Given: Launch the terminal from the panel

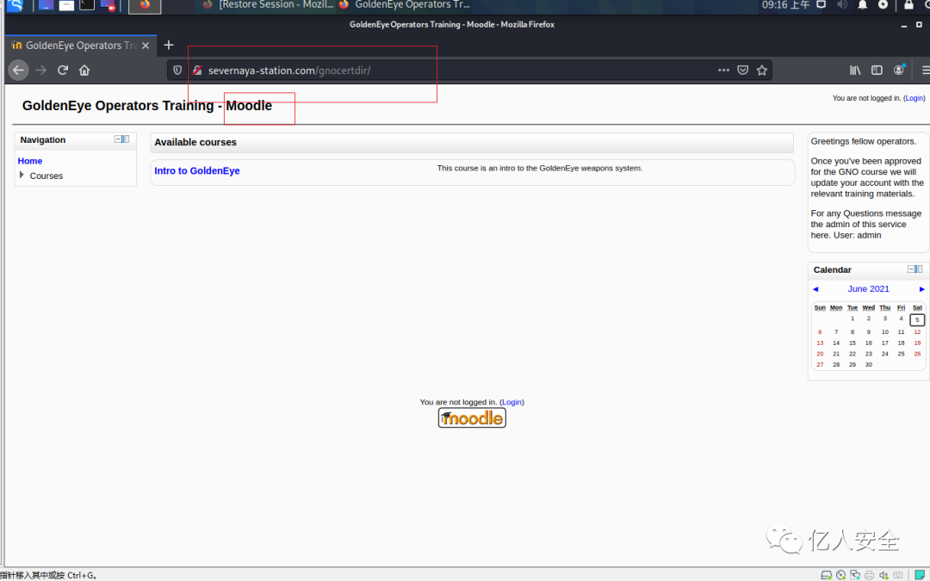Looking at the screenshot, I should [x=87, y=5].
